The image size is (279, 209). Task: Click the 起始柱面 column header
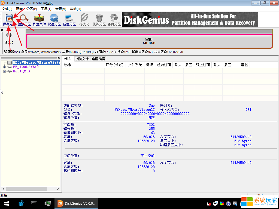point(164,65)
